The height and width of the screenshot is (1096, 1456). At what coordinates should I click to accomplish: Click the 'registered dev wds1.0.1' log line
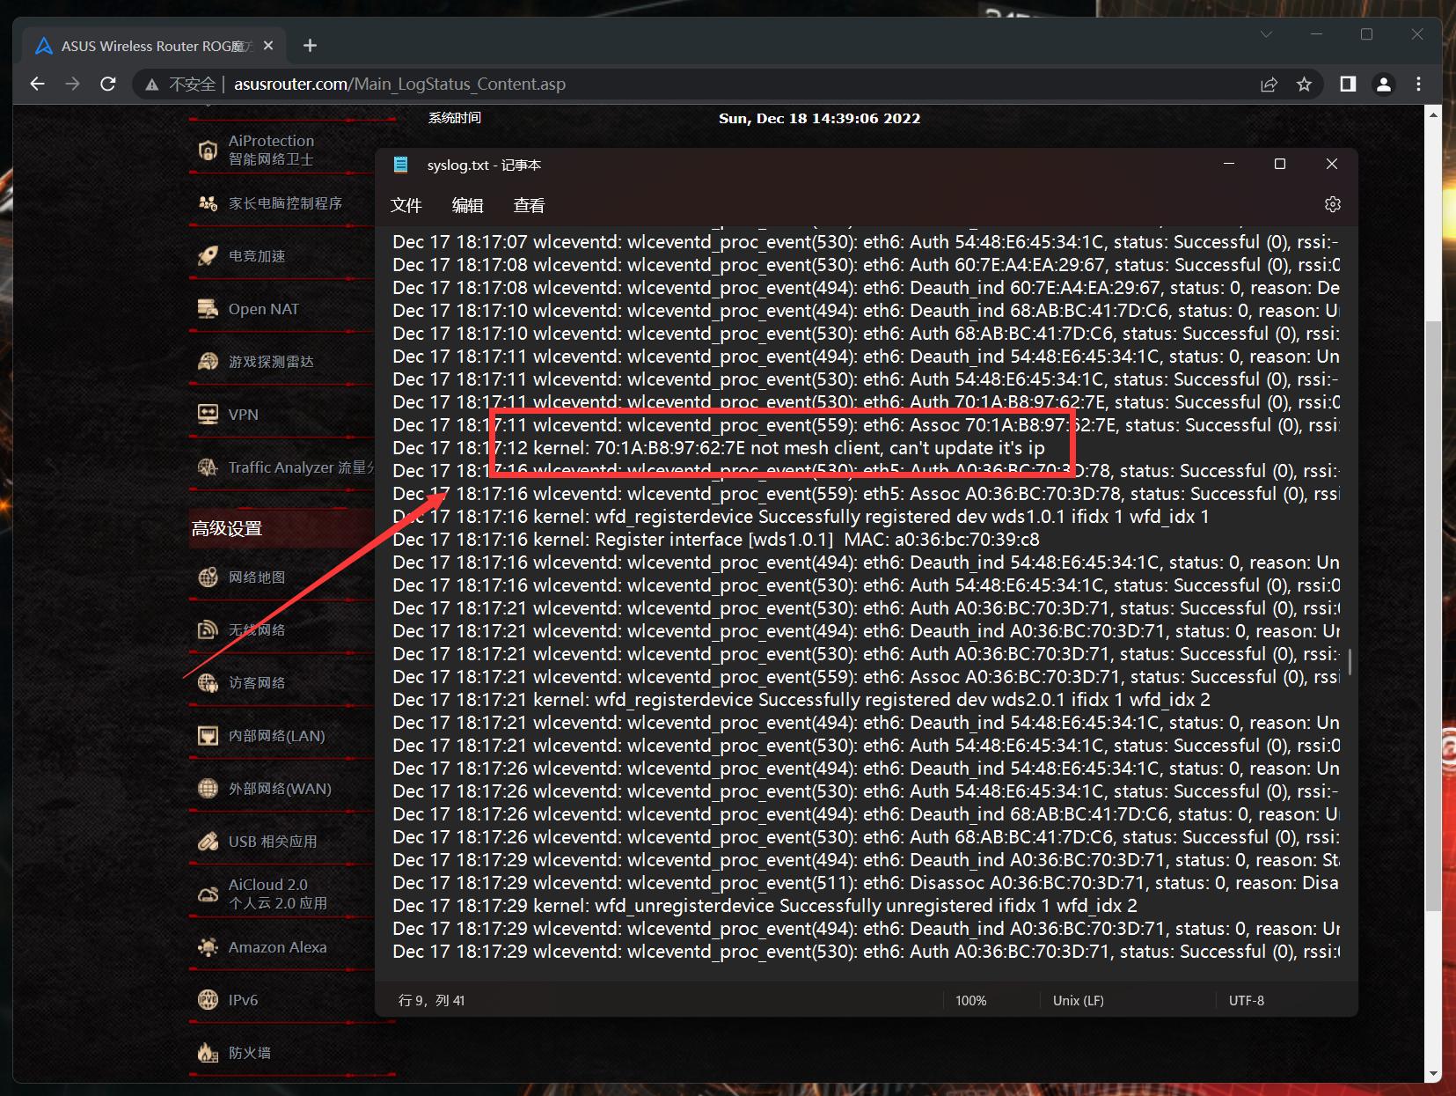pos(801,517)
